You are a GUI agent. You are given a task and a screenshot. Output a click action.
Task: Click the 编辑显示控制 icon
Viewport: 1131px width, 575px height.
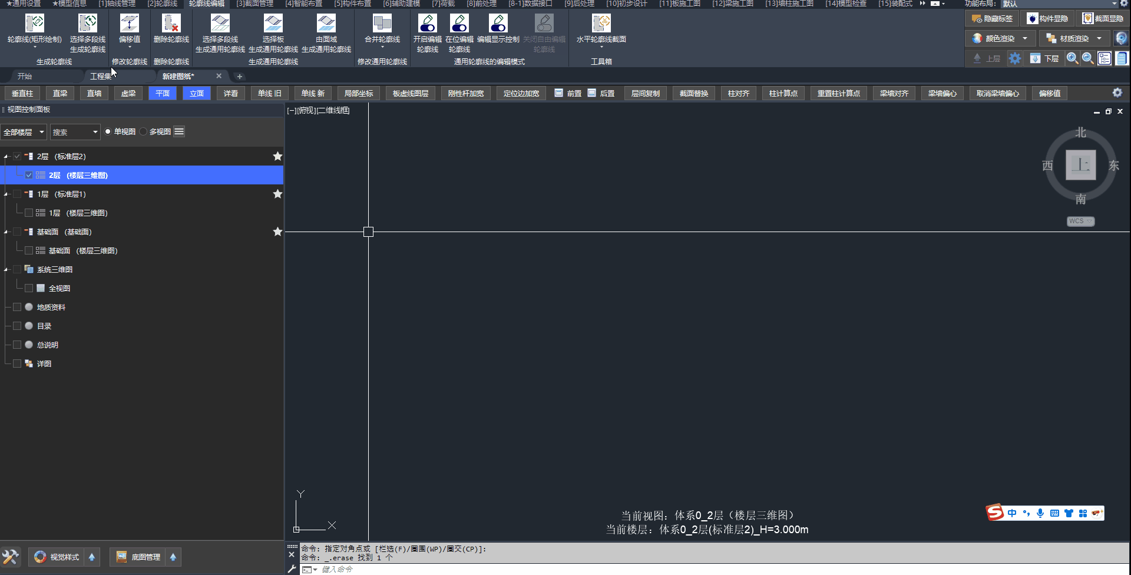pos(498,24)
